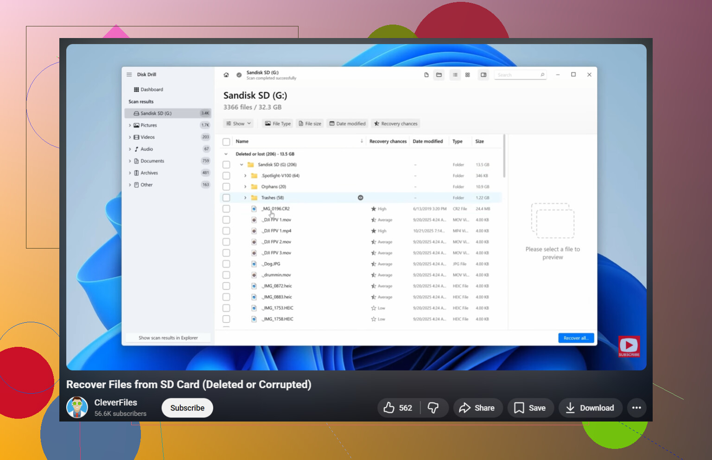Open the three-dot more actions menu
The image size is (712, 460).
(636, 408)
